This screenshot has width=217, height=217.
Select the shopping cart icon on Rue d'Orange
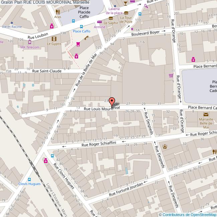(172, 75)
